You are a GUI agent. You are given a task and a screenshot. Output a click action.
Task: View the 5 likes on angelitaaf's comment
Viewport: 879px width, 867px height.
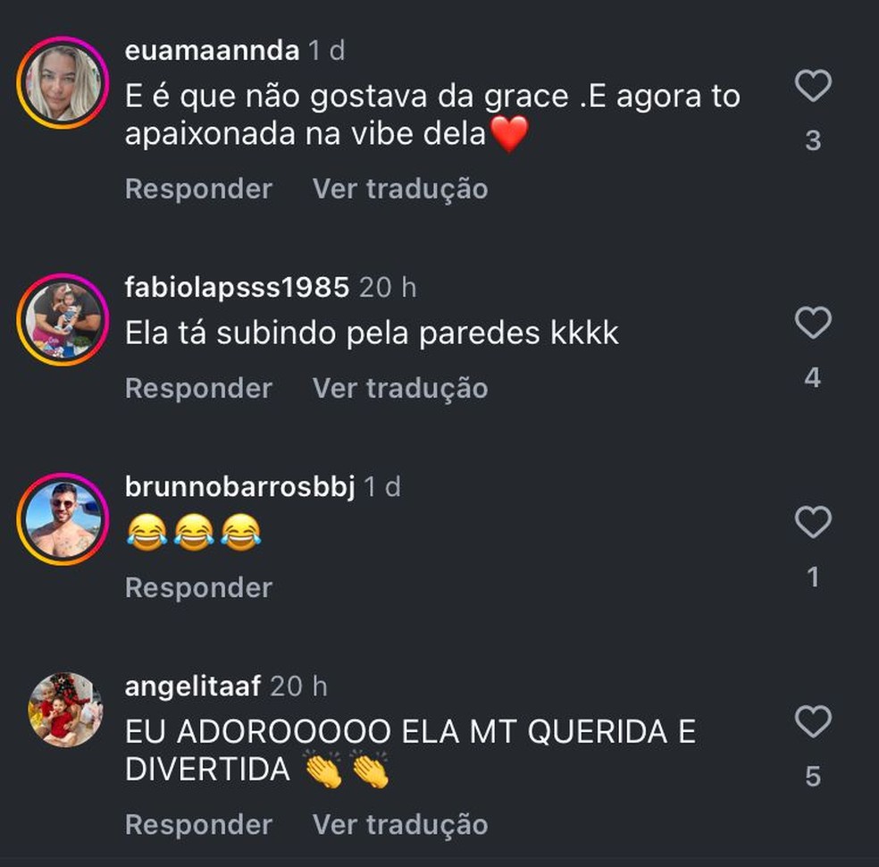tap(813, 777)
